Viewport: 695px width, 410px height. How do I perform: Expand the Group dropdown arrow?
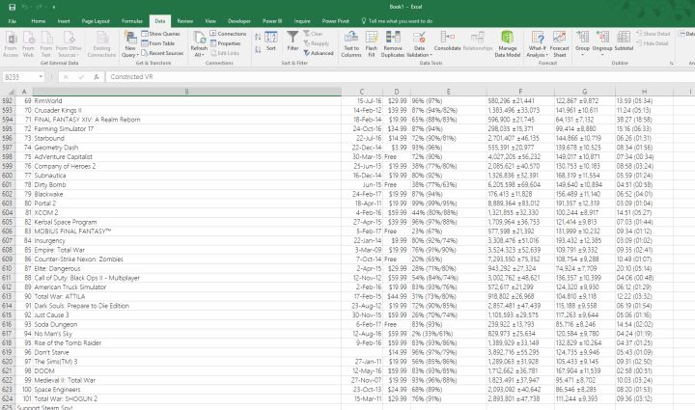(x=582, y=55)
